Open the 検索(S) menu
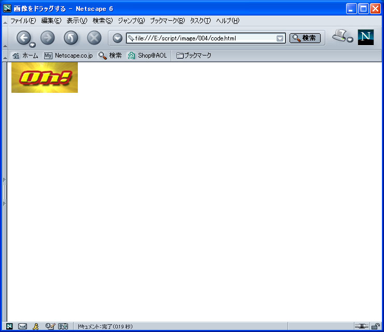The width and height of the screenshot is (384, 332). (103, 21)
